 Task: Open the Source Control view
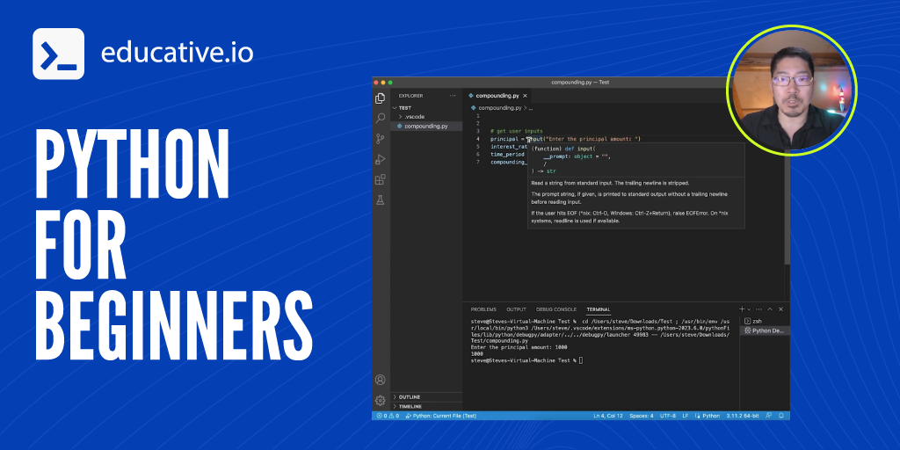[x=381, y=139]
